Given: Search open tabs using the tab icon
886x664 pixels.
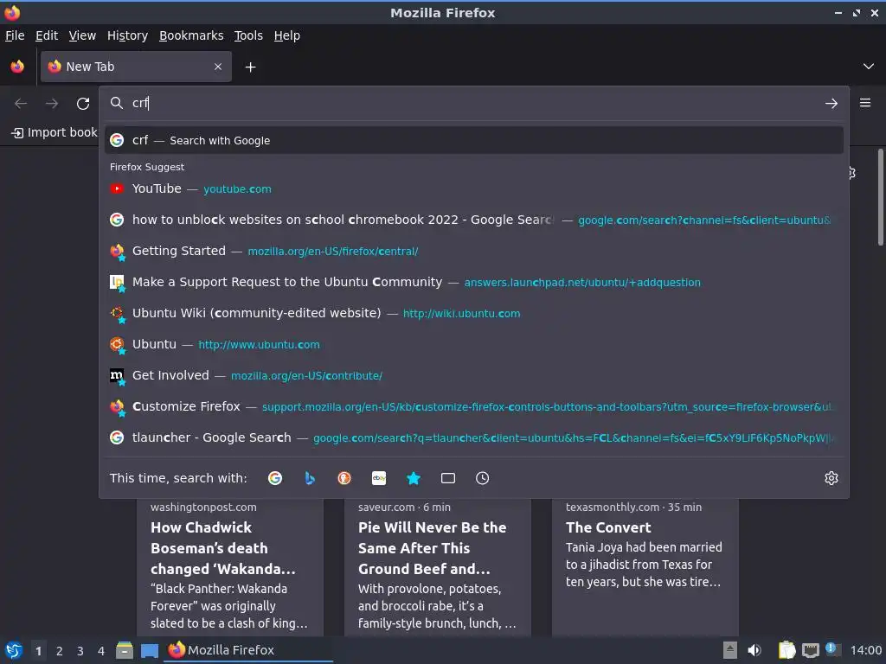Looking at the screenshot, I should (448, 478).
